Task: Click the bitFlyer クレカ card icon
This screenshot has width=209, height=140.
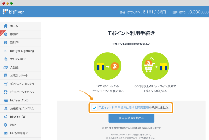Action: point(6,100)
